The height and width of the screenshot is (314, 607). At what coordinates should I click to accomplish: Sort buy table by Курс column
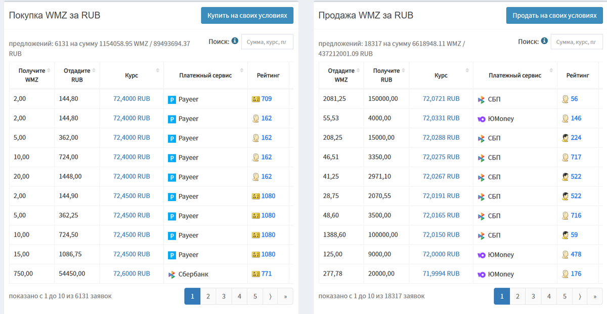pos(132,75)
